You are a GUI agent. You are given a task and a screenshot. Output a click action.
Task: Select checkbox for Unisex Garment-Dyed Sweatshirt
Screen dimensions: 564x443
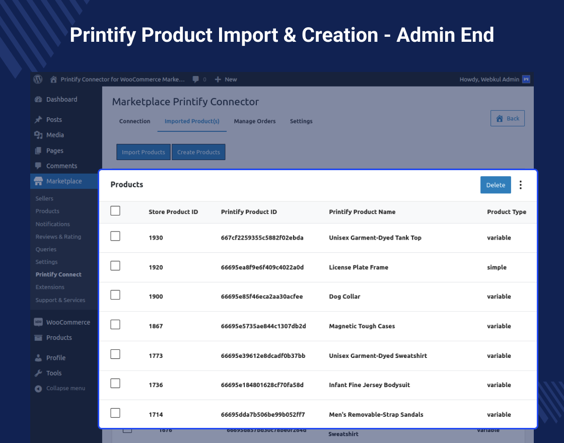point(115,354)
